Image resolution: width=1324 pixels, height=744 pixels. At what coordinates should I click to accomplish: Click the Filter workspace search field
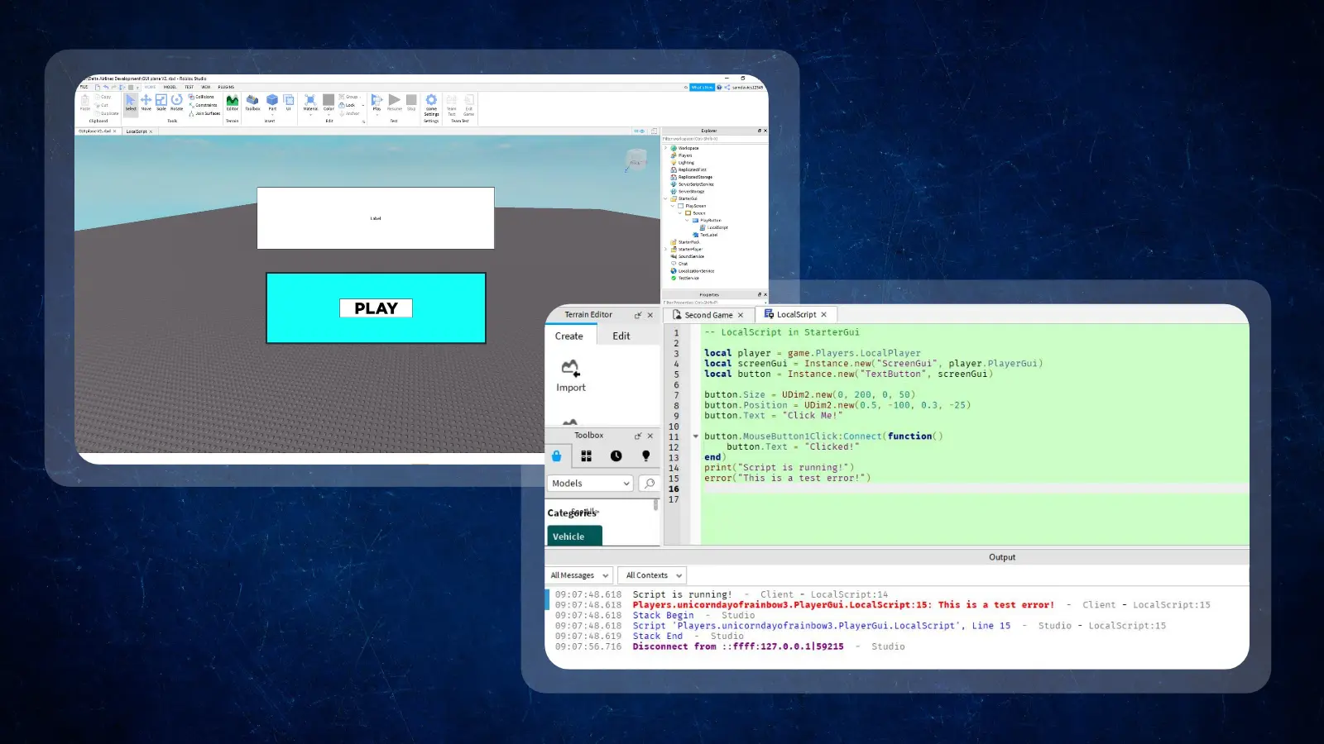coord(714,139)
